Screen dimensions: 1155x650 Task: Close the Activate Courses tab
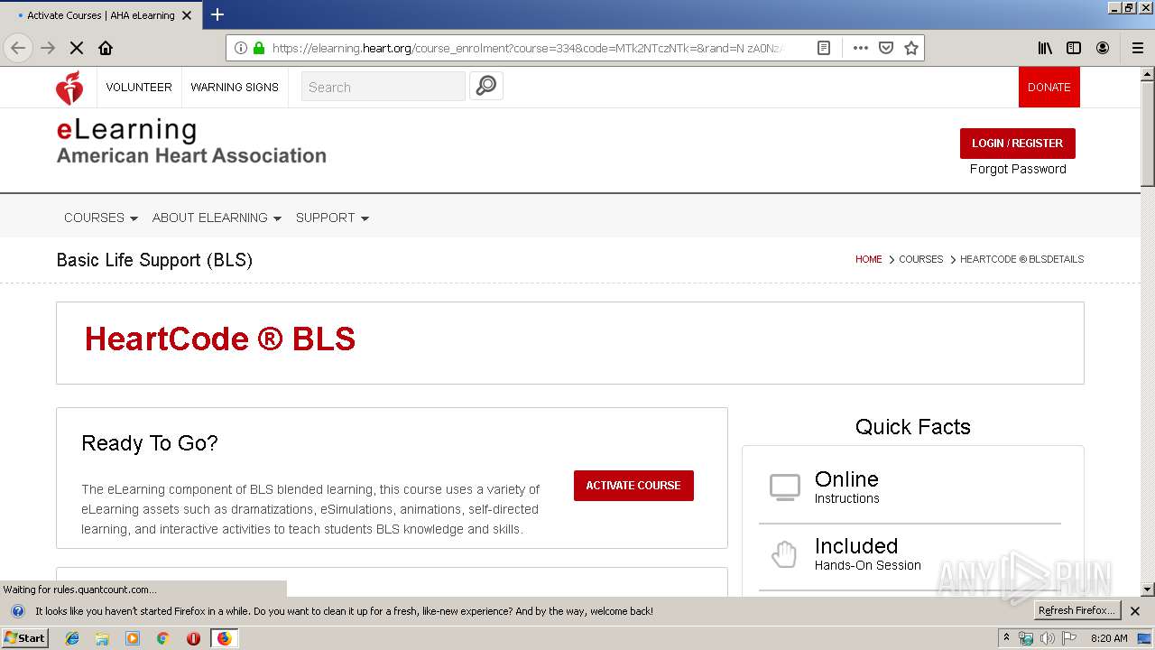pyautogui.click(x=187, y=15)
